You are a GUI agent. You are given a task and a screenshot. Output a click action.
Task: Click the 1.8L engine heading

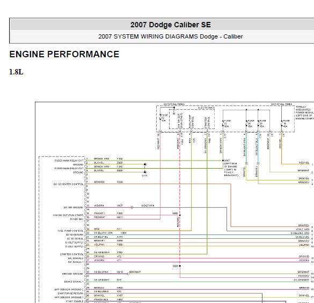pyautogui.click(x=16, y=72)
